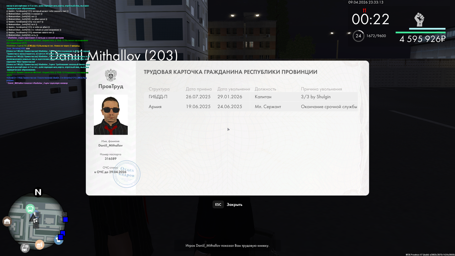Click the 29.01.2026 dismissal date
Viewport: 455px width, 256px height.
[230, 97]
